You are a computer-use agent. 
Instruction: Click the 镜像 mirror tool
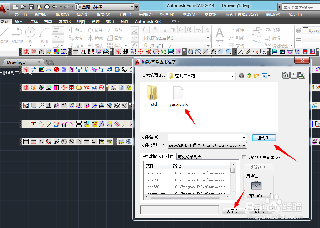coord(95,38)
